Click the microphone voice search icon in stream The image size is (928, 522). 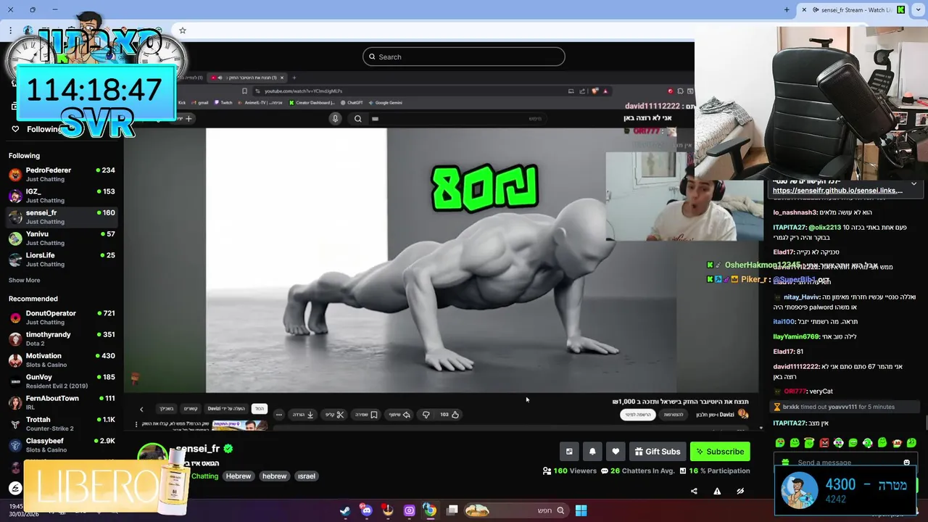click(x=335, y=118)
